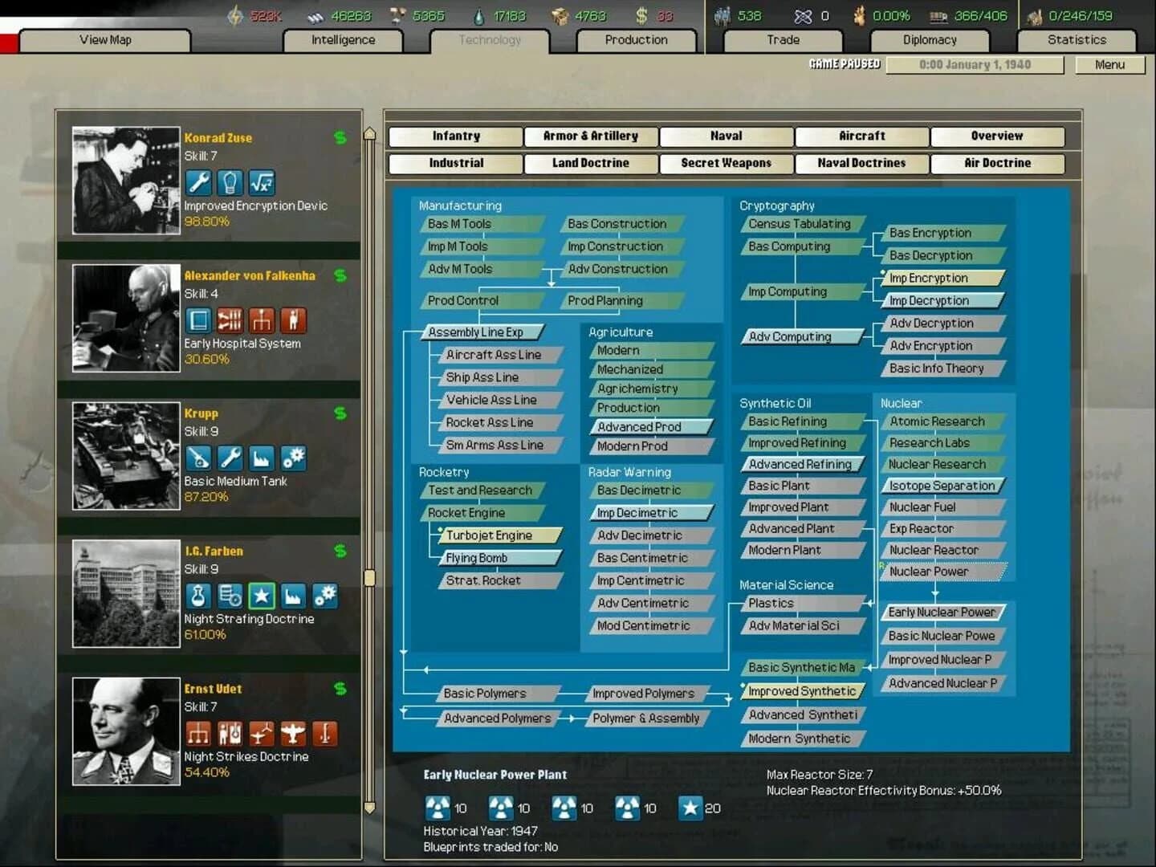This screenshot has width=1156, height=867.
Task: Switch to the Production tab
Action: (636, 39)
